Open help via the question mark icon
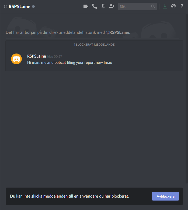This screenshot has height=210, width=188. (x=182, y=6)
